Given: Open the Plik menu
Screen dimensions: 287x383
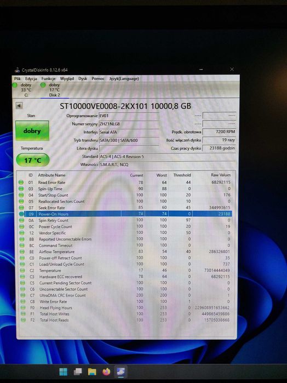Looking at the screenshot, I should click(x=18, y=79).
